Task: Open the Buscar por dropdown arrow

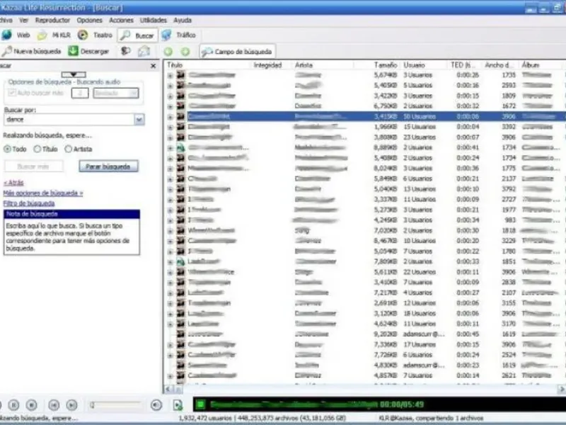Action: coord(139,120)
